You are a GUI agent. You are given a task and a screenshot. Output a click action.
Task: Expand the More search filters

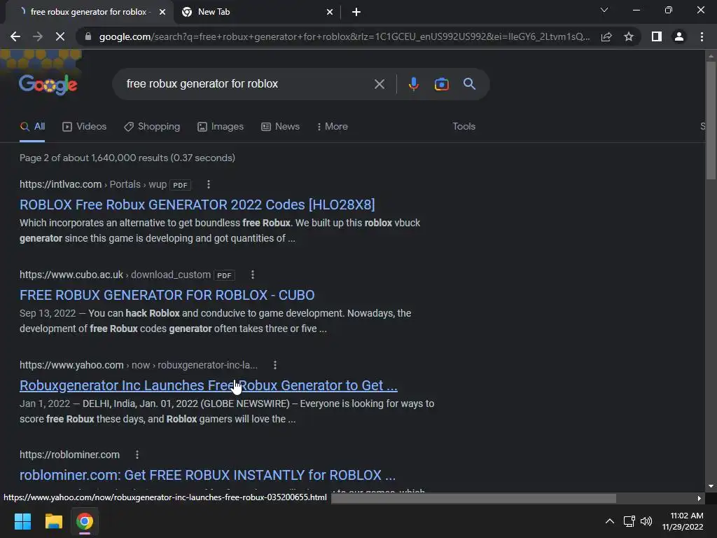(x=333, y=127)
